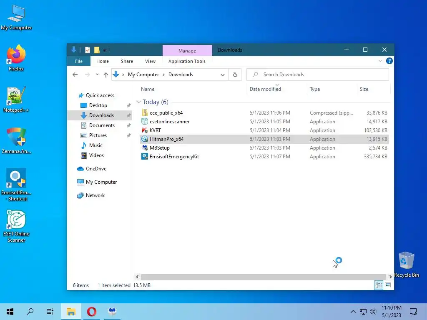Select the Recycle Bin icon

pyautogui.click(x=406, y=265)
